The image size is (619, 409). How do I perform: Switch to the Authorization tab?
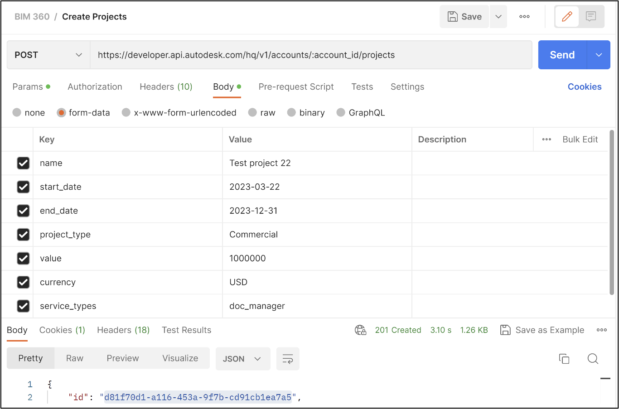(95, 87)
